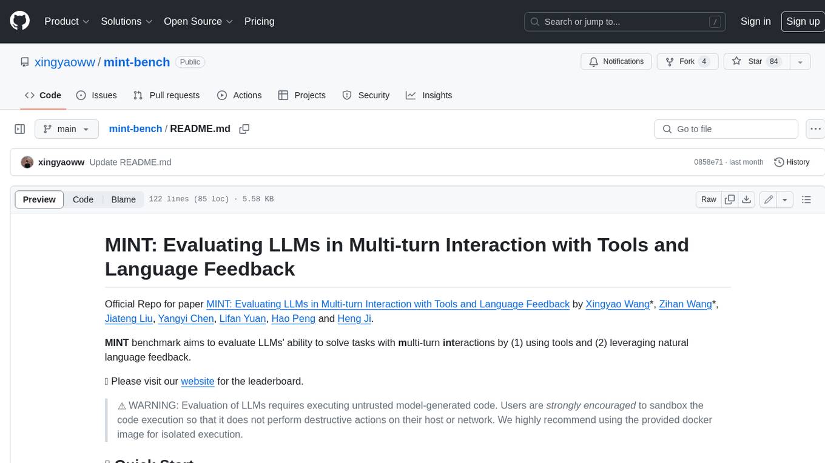The width and height of the screenshot is (825, 463).
Task: Copy the file path icon
Action: (x=244, y=129)
